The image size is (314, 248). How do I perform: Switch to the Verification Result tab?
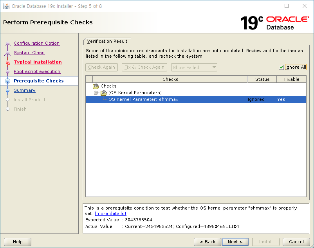click(x=107, y=41)
